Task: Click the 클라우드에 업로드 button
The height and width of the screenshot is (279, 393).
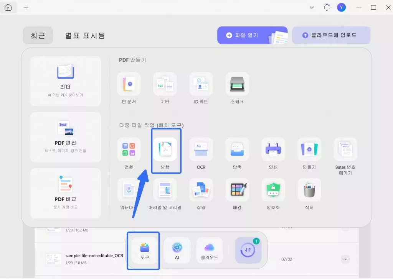Action: coord(331,35)
